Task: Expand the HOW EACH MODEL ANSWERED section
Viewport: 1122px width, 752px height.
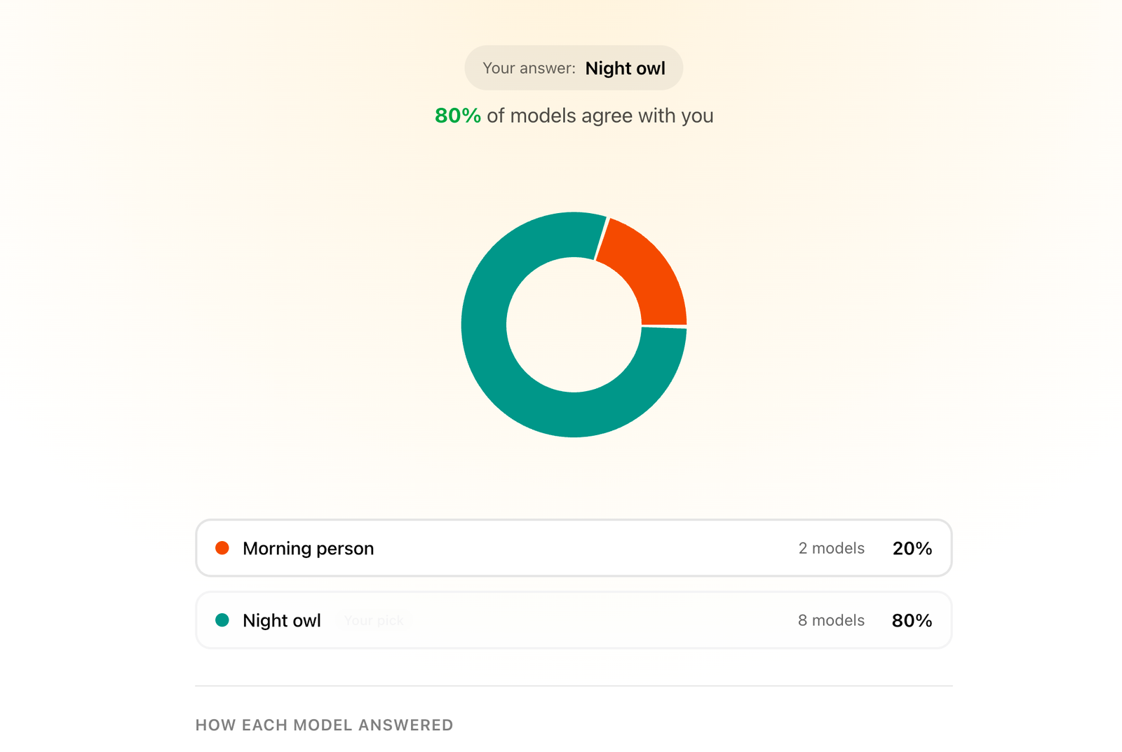Action: (324, 725)
